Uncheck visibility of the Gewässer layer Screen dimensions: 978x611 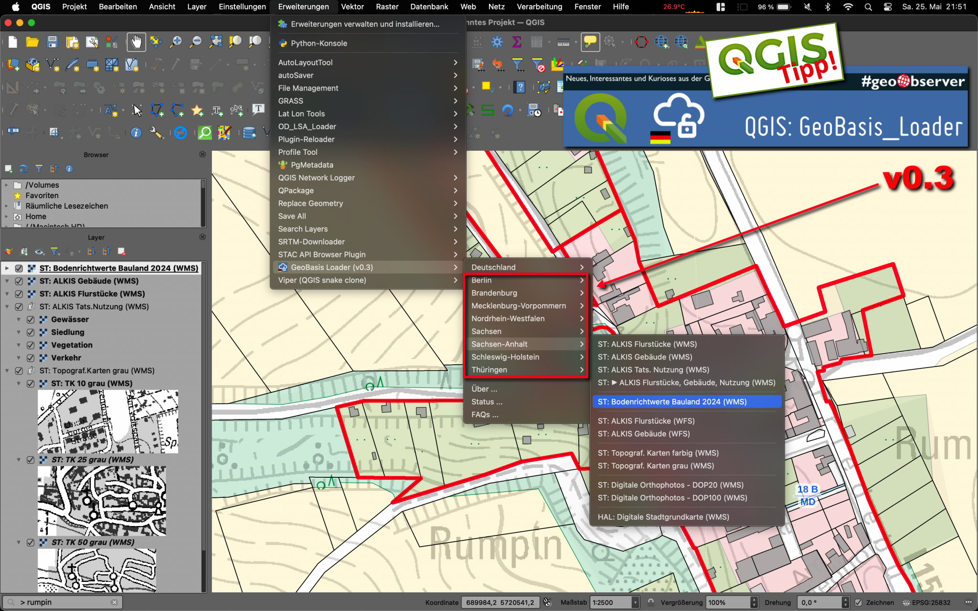[x=30, y=319]
